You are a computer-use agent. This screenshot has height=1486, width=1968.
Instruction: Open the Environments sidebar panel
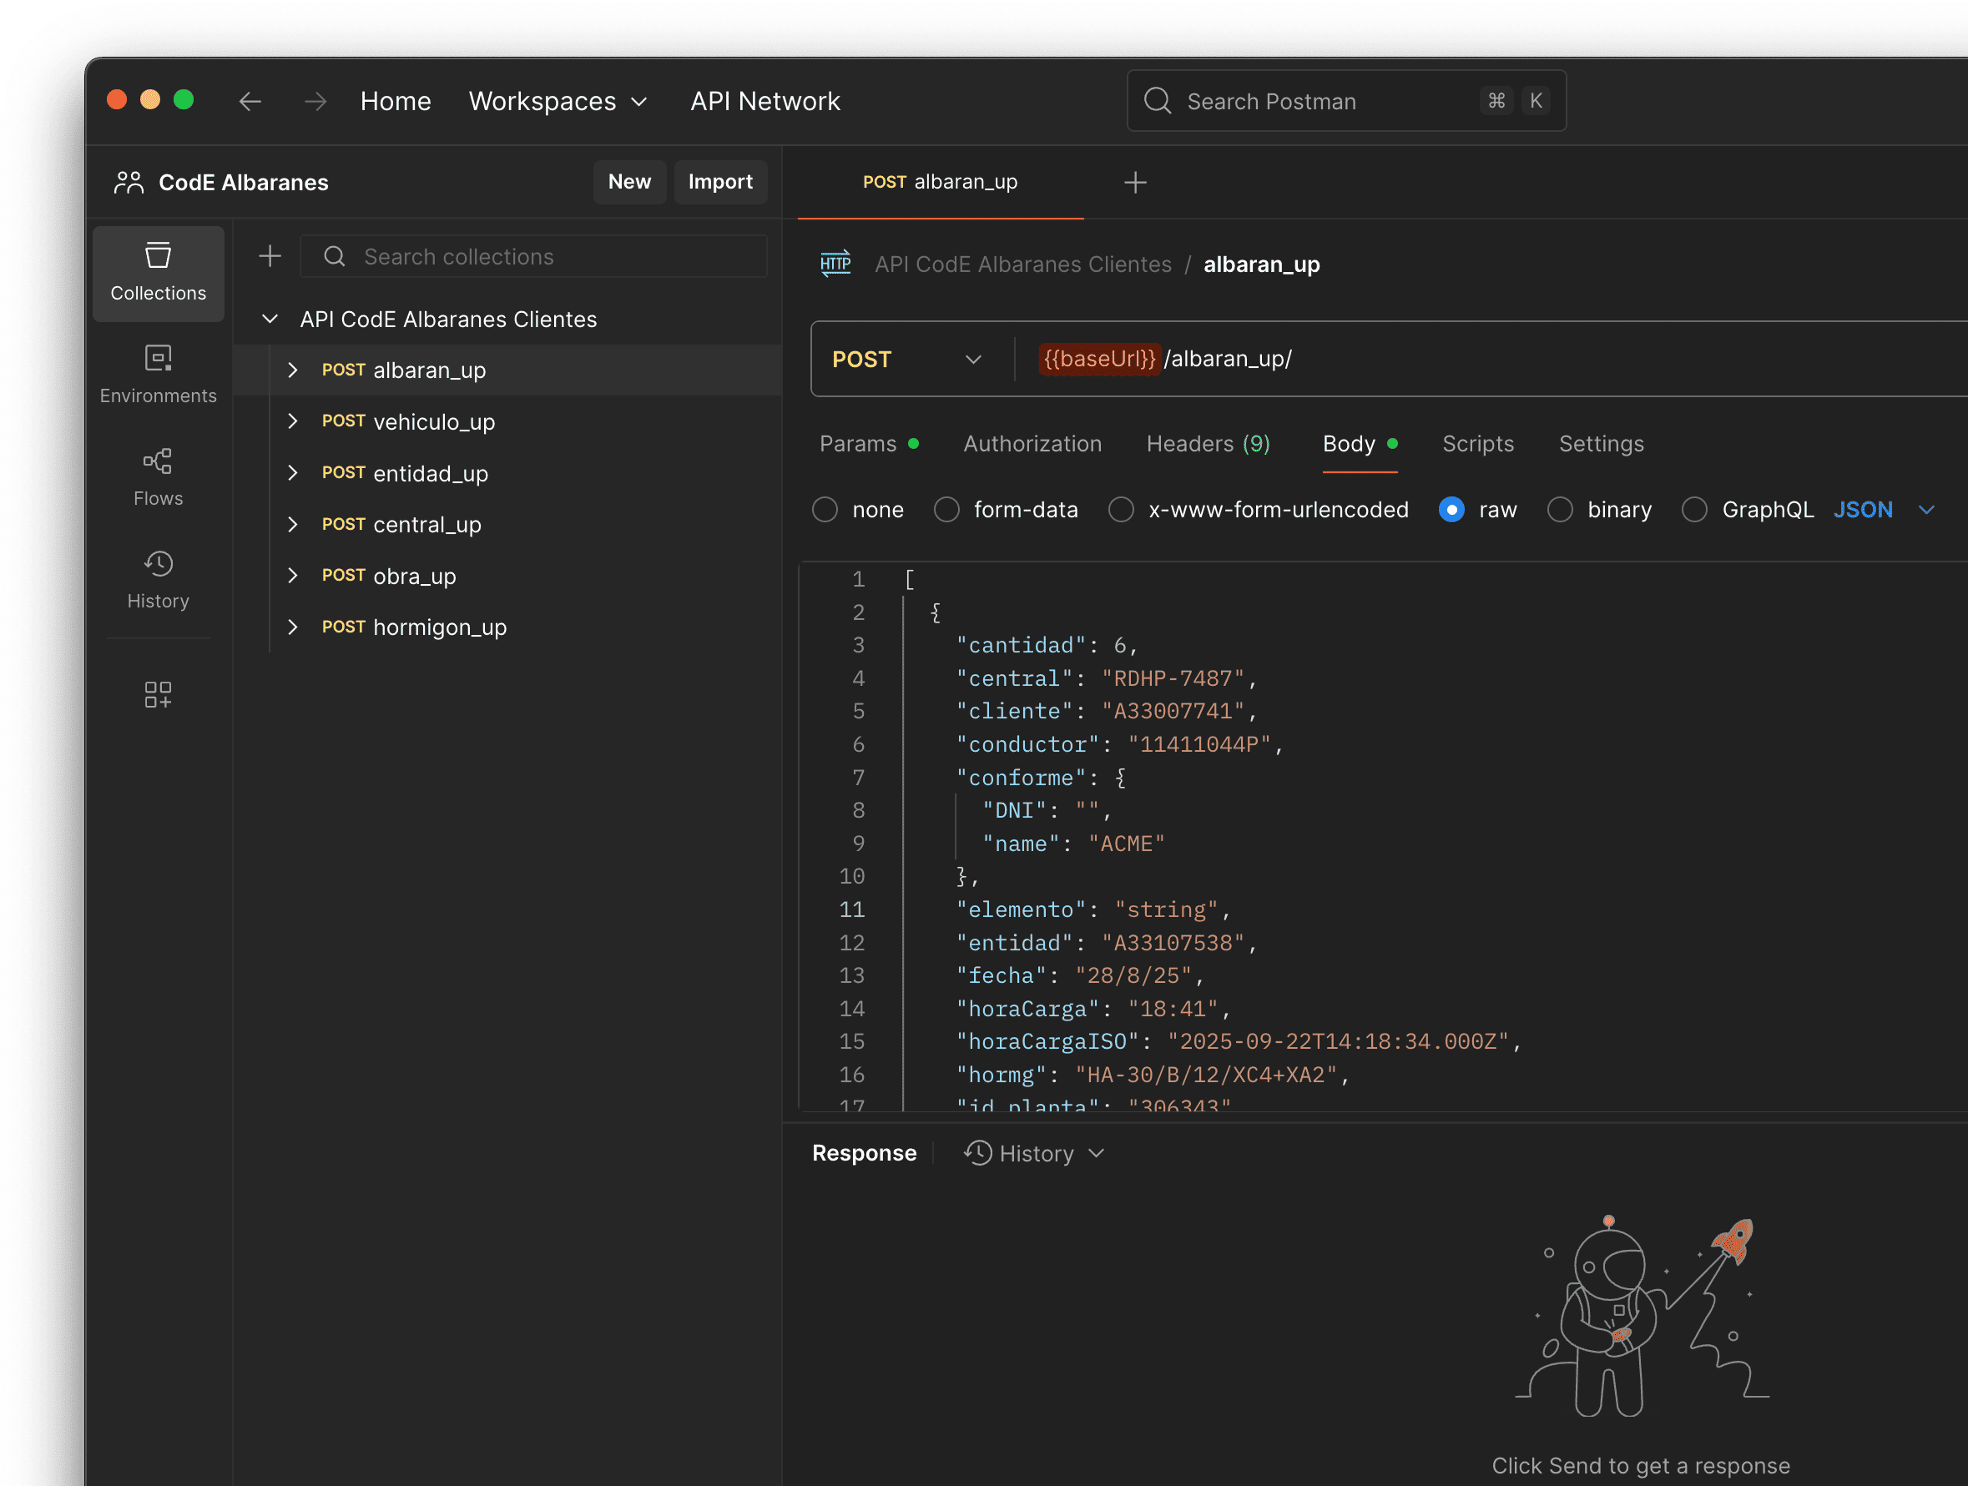tap(158, 375)
